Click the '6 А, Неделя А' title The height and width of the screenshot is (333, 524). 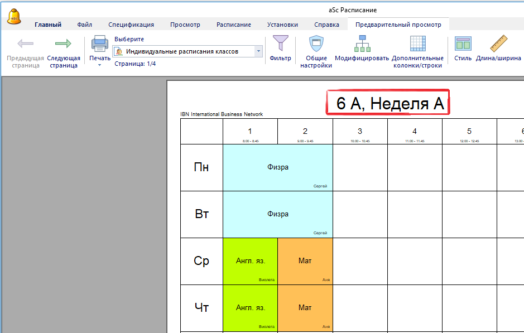coord(388,103)
